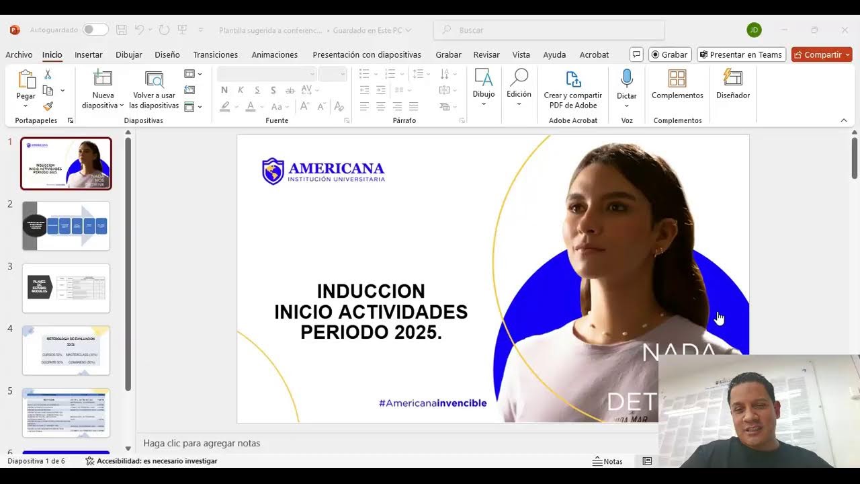Image resolution: width=860 pixels, height=484 pixels.
Task: Click the Undo arrow icon
Action: [x=139, y=30]
